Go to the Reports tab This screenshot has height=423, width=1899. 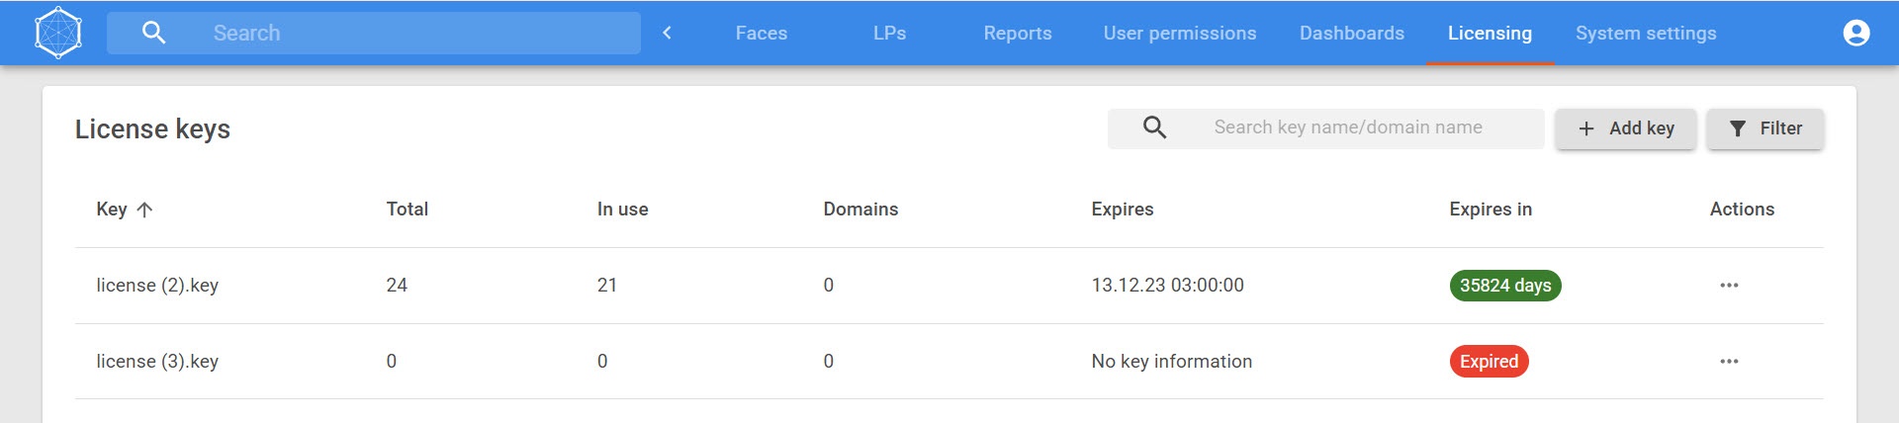1018,33
